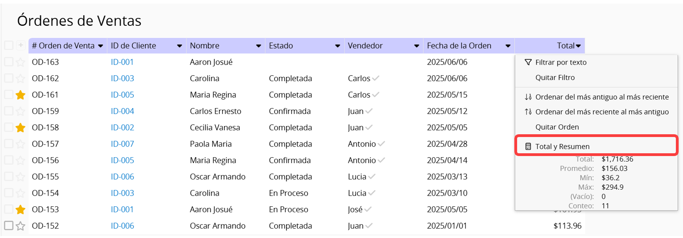This screenshot has width=683, height=238.
Task: Click the Carolina name cell in OD-162
Action: (x=204, y=78)
